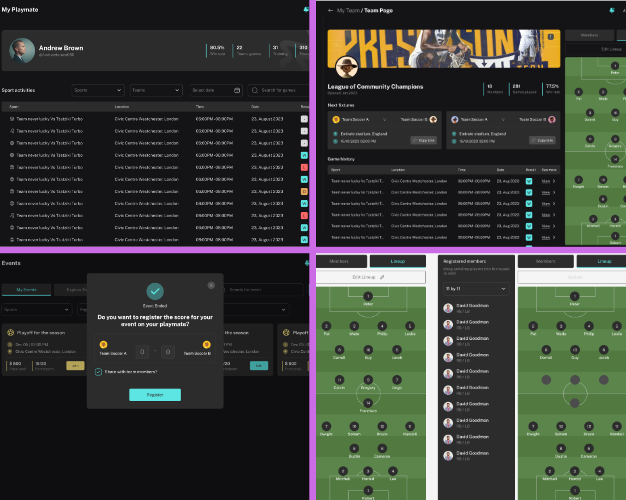626x500 pixels.
Task: Open the notifications bell on My Playmate page
Action: click(x=306, y=10)
